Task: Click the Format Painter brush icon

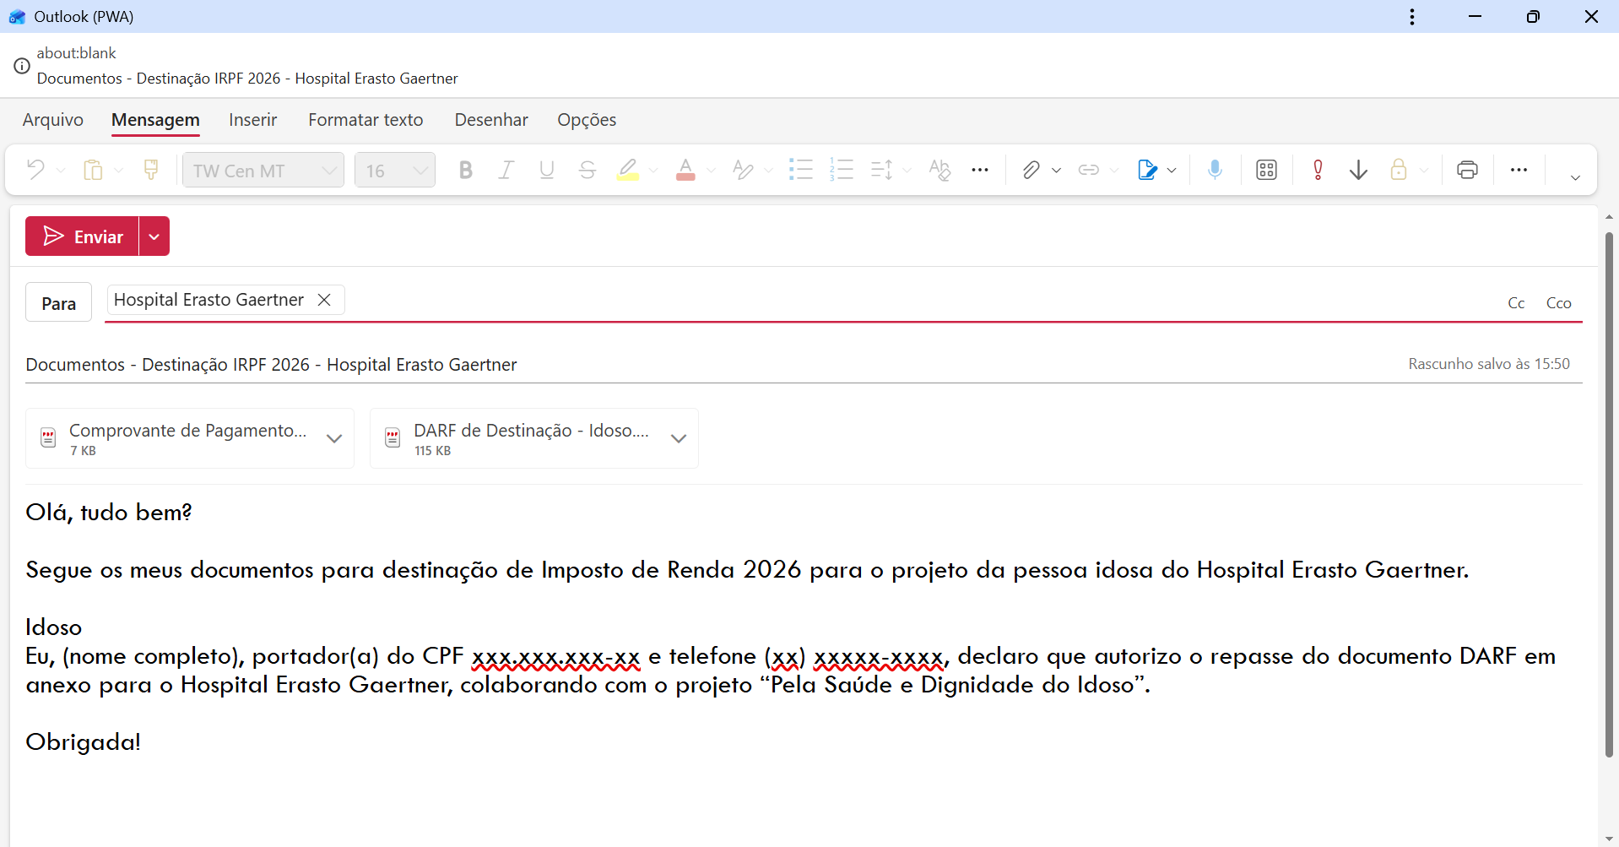Action: pyautogui.click(x=151, y=170)
